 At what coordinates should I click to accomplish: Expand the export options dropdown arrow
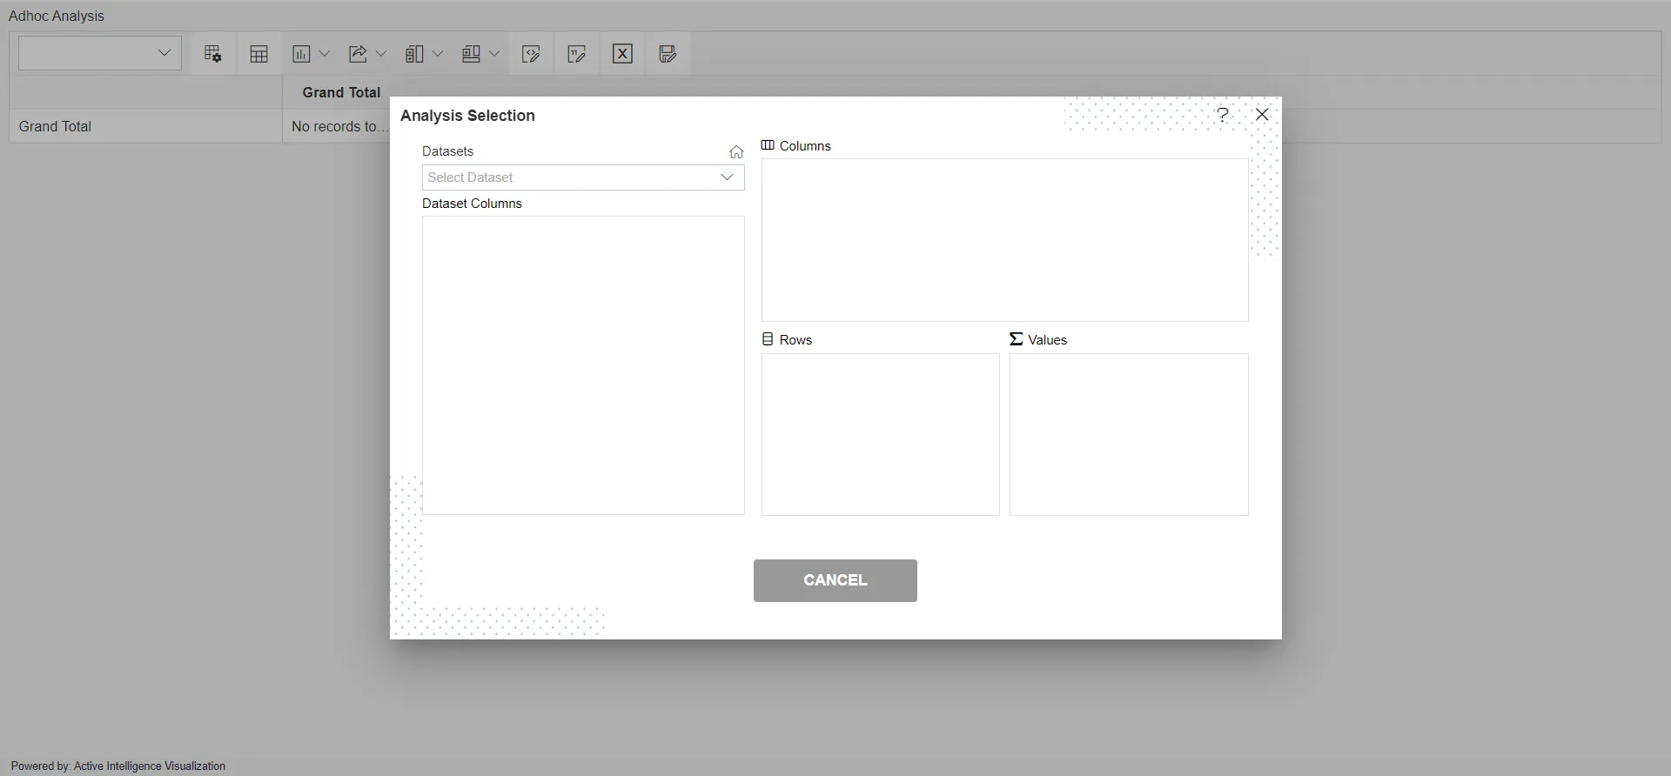pos(381,54)
